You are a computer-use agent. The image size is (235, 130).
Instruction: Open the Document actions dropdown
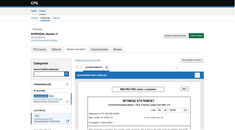pos(192,60)
